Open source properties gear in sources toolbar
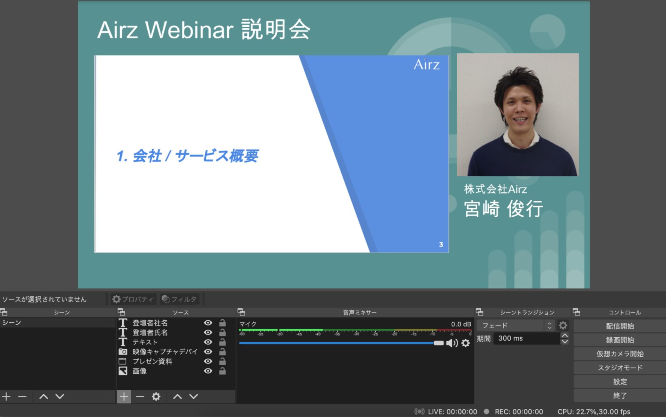This screenshot has height=417, width=666. (156, 396)
